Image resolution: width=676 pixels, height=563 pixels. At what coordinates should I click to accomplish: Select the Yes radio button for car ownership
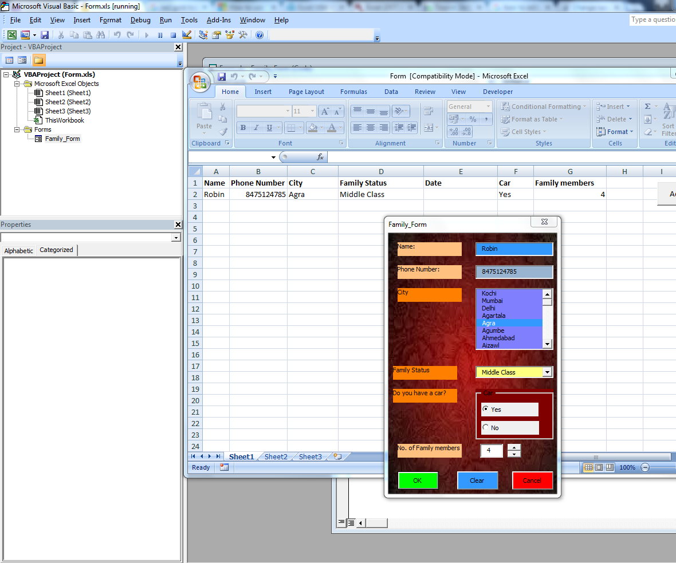[486, 409]
